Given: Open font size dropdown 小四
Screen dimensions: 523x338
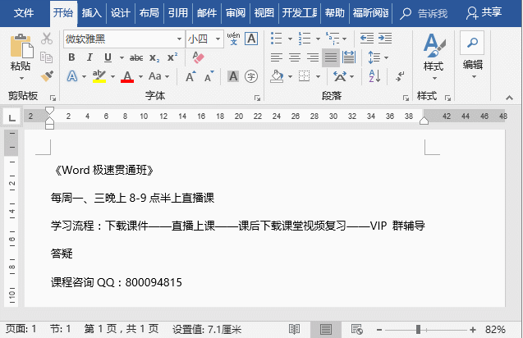Looking at the screenshot, I should (x=218, y=39).
